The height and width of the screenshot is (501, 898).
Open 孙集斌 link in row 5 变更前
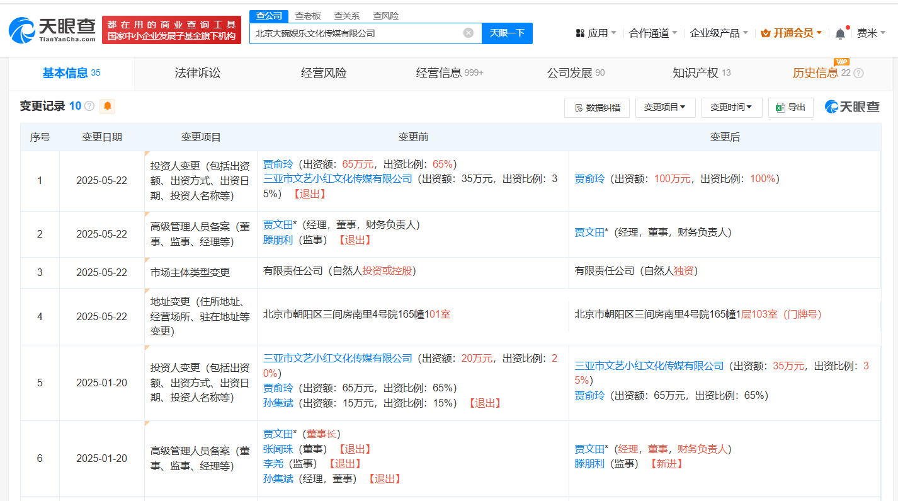pyautogui.click(x=278, y=403)
